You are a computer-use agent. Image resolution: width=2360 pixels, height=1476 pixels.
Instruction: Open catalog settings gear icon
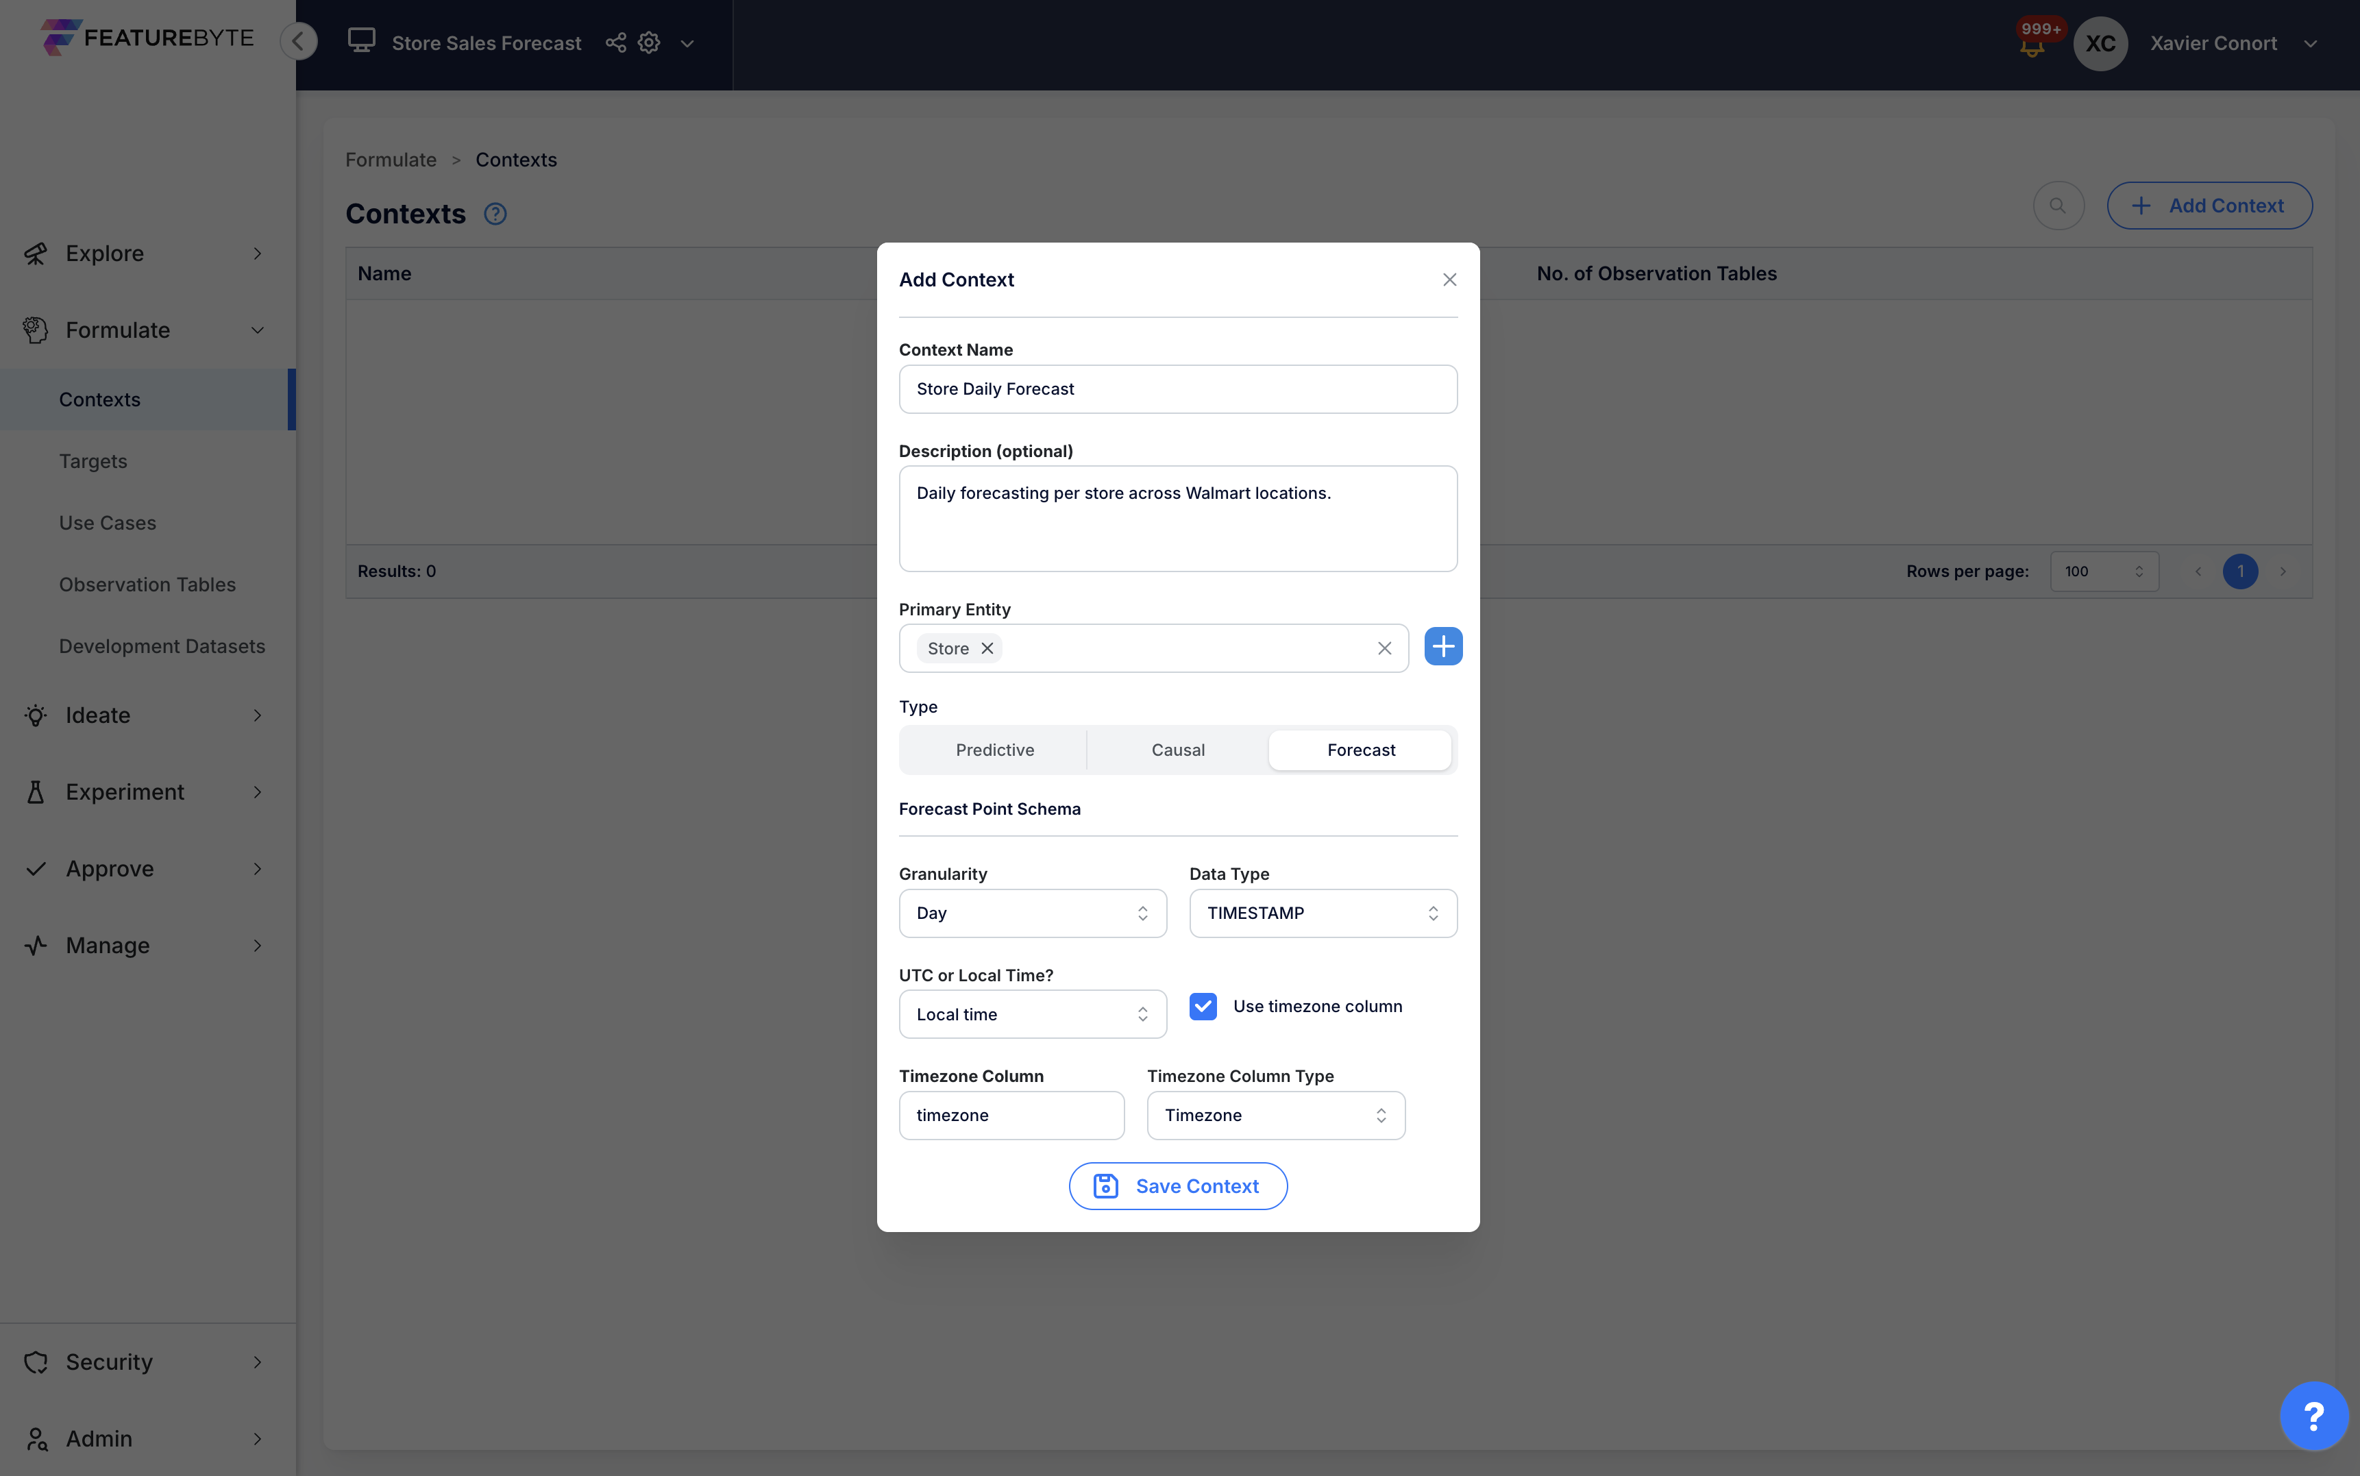[649, 43]
